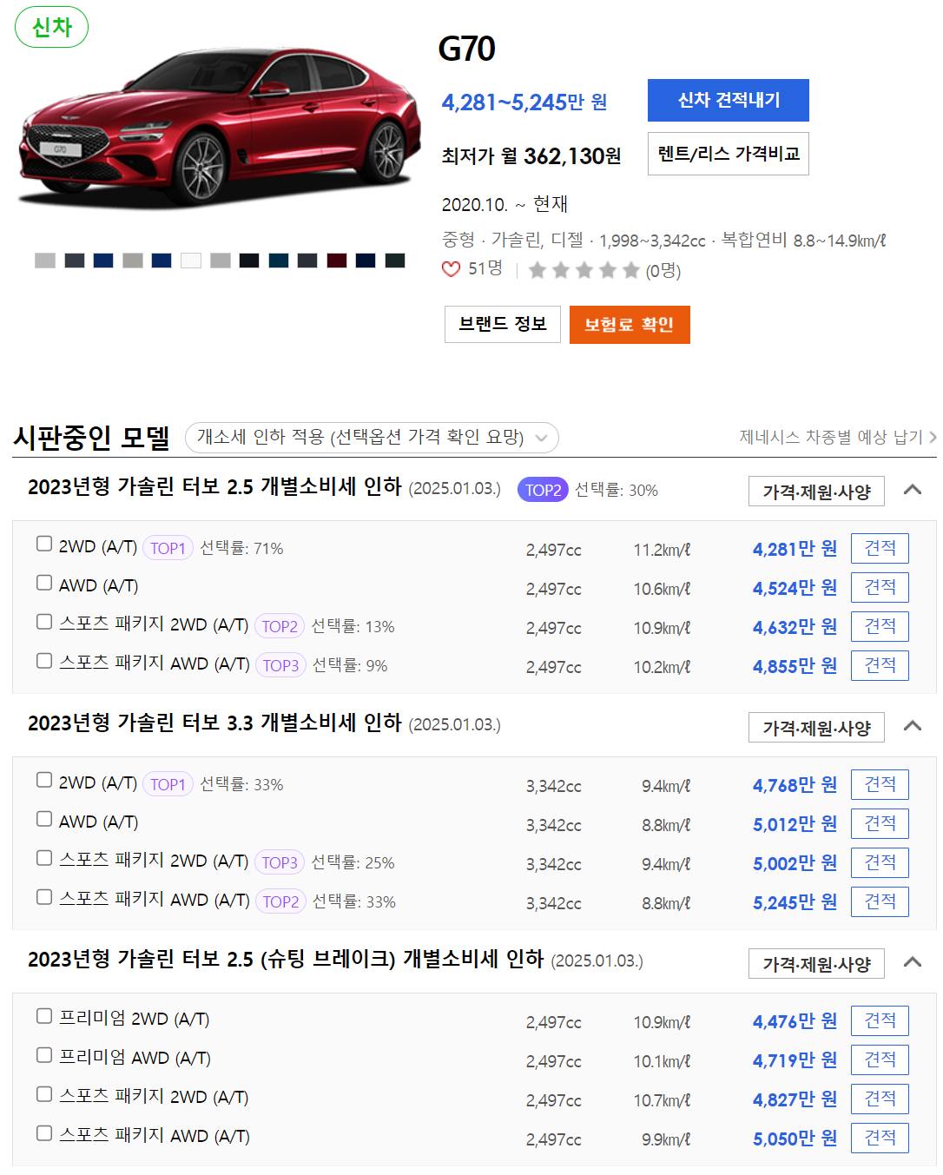This screenshot has height=1175, width=943.
Task: Open 렌트/리스 가격비교
Action: tap(729, 154)
